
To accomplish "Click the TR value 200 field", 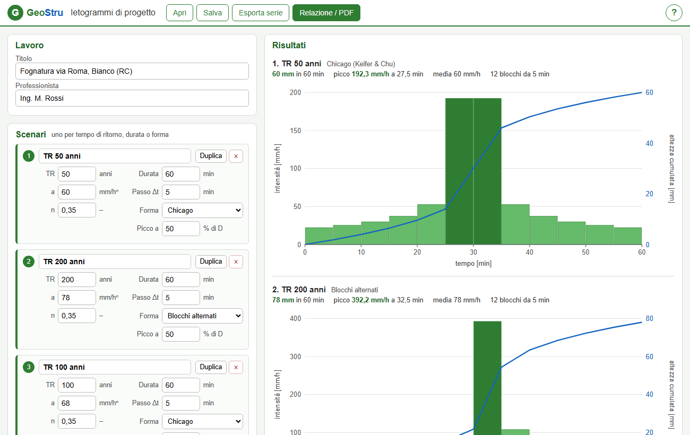I will [77, 280].
